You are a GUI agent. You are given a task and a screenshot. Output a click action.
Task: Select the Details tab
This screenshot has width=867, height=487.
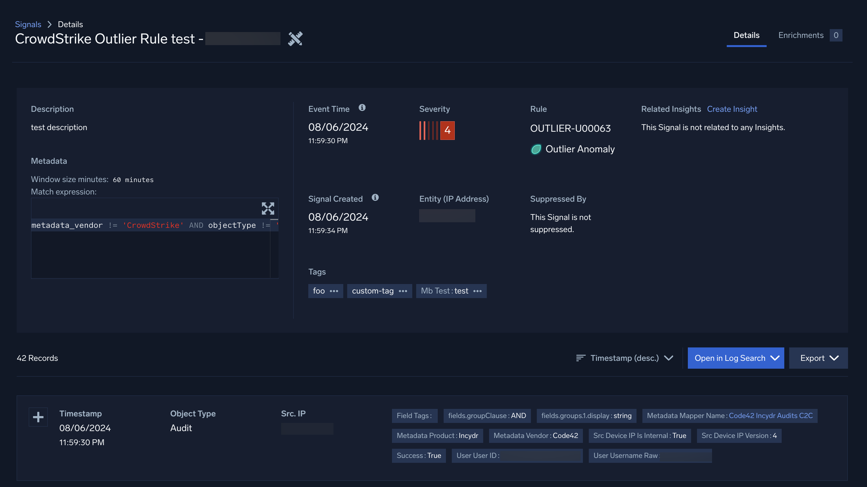746,35
